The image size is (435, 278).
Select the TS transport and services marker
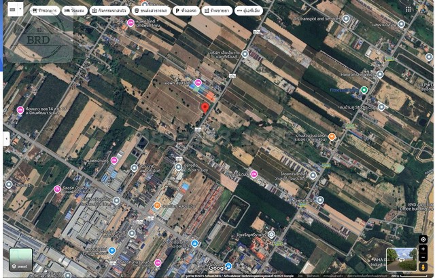point(347,19)
